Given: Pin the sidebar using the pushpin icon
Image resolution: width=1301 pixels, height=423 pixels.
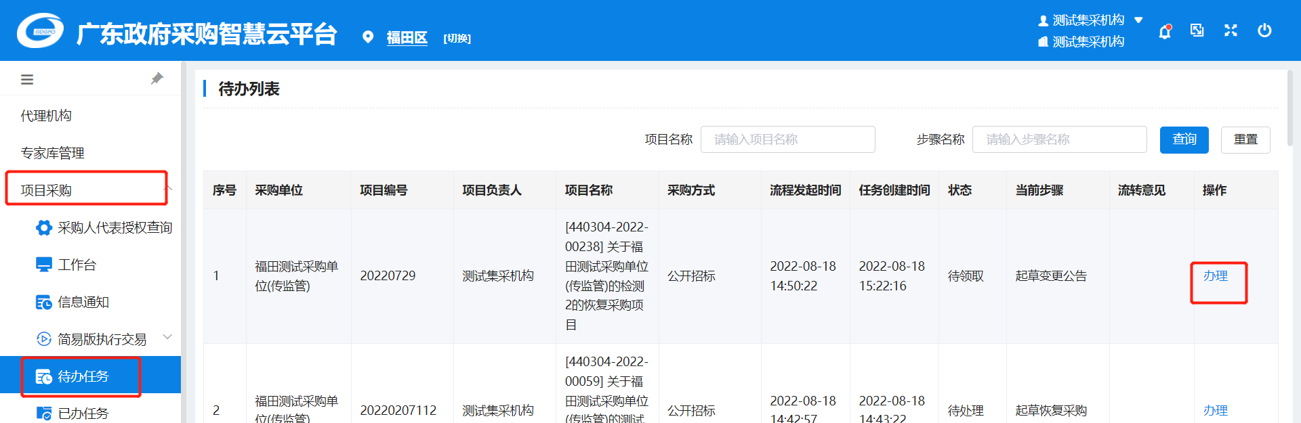Looking at the screenshot, I should (157, 79).
